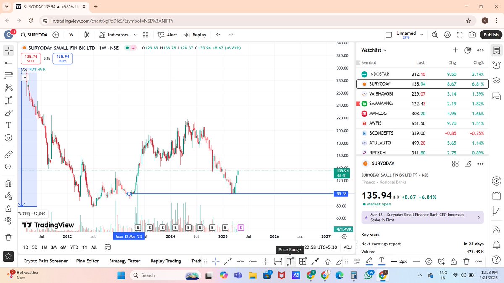Open the Alert creation button

click(x=168, y=35)
